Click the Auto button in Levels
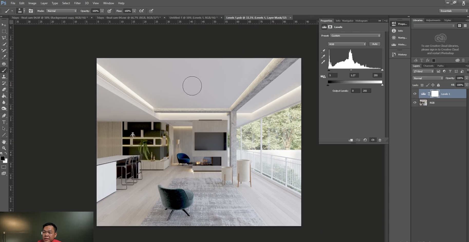Image resolution: width=469 pixels, height=242 pixels. (375, 44)
